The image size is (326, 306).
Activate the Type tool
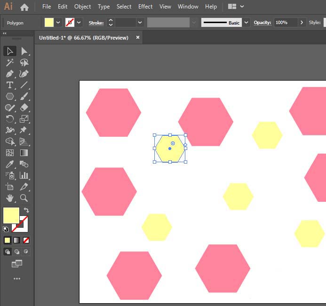[9, 85]
